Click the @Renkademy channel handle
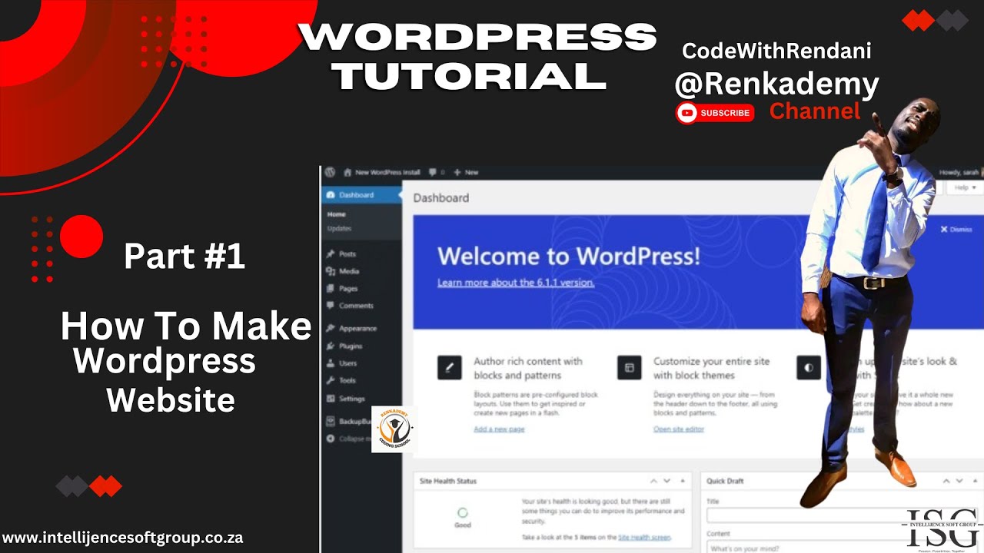The image size is (984, 553). pyautogui.click(x=776, y=84)
